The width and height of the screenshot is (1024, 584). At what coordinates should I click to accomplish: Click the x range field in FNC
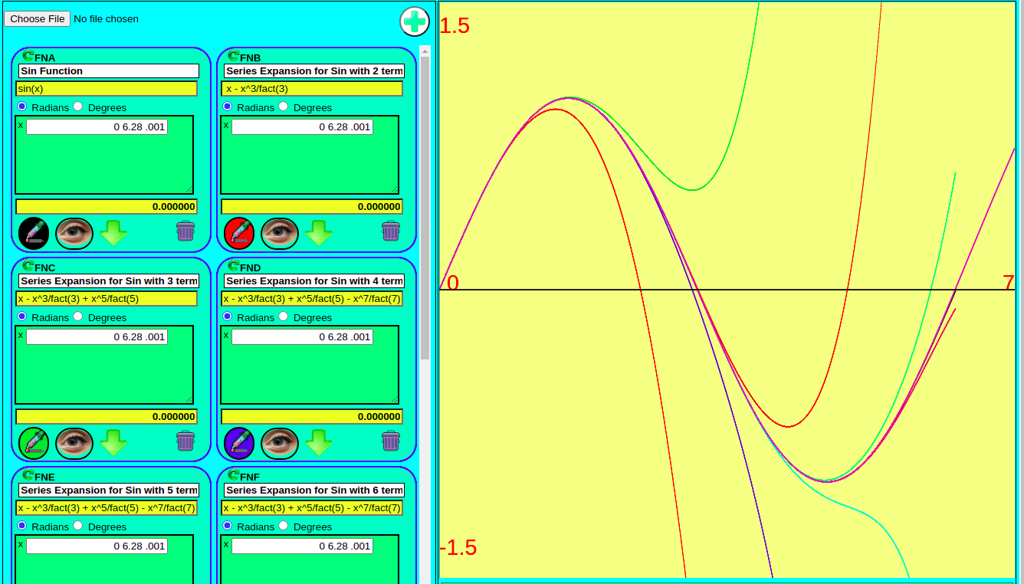coord(97,336)
